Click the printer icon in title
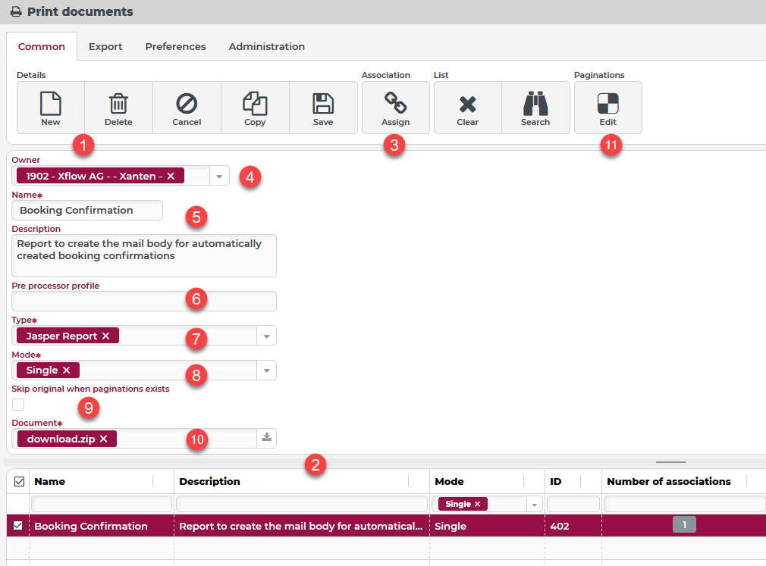This screenshot has width=766, height=566. 16,11
